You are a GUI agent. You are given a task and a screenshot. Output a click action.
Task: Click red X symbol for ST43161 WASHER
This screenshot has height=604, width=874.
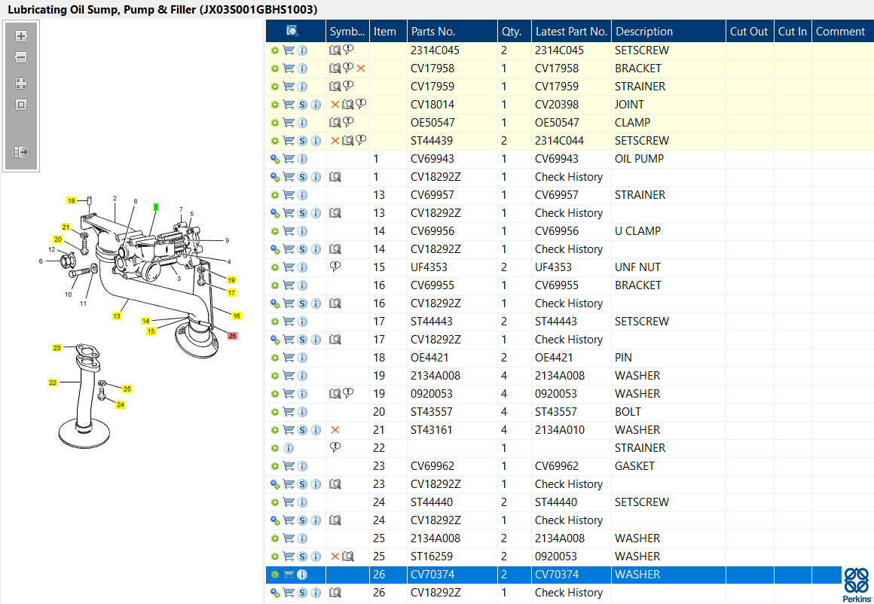[335, 430]
